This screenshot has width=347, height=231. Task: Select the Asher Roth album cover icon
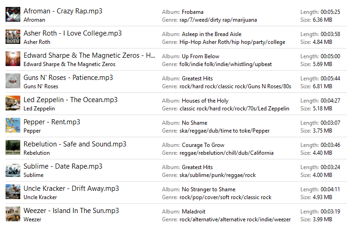tap(13, 36)
